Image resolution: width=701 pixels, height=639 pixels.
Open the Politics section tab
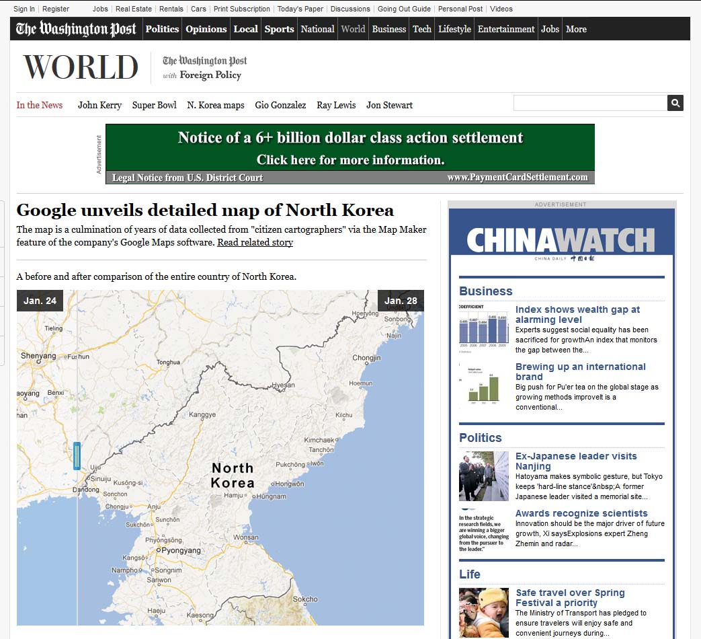coord(162,29)
